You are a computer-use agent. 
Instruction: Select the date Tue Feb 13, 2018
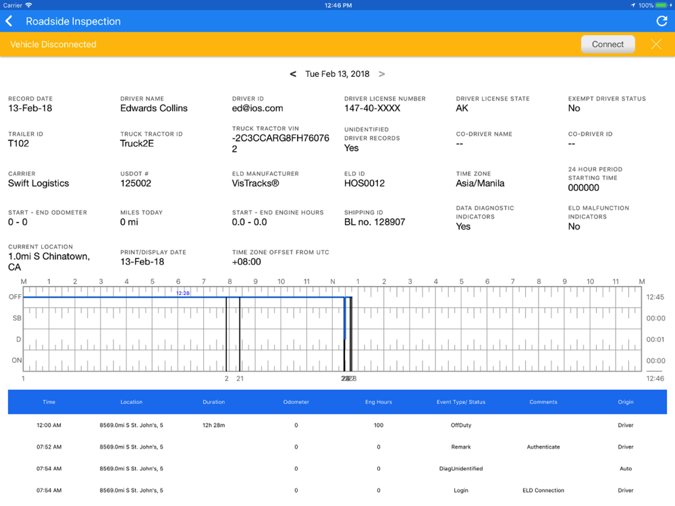337,74
